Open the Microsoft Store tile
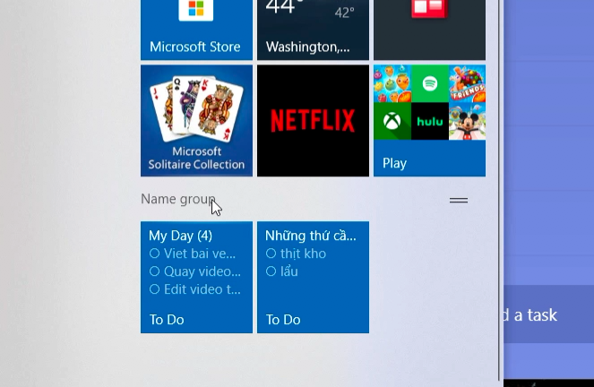Screen dimensions: 594x387 [x=196, y=30]
